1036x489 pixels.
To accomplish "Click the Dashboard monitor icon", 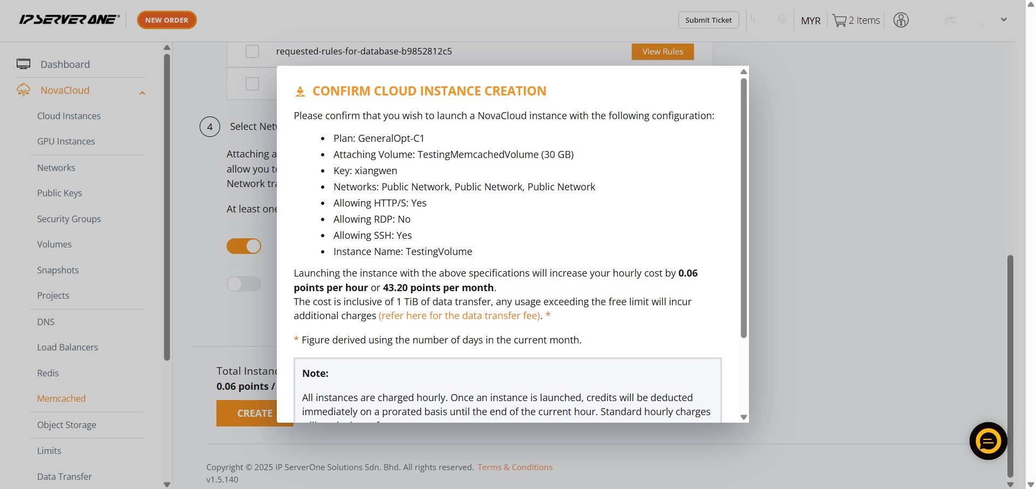I will coord(23,64).
